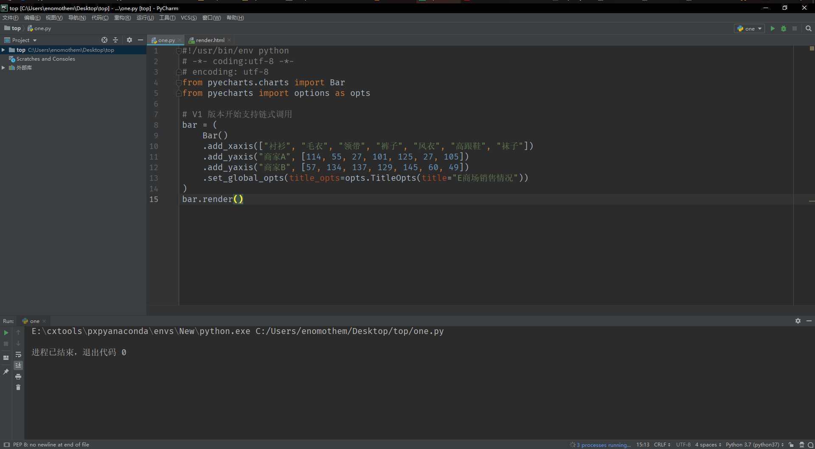This screenshot has height=449, width=815.
Task: Select Scratches and Consoles in the Project tree
Action: [x=46, y=59]
